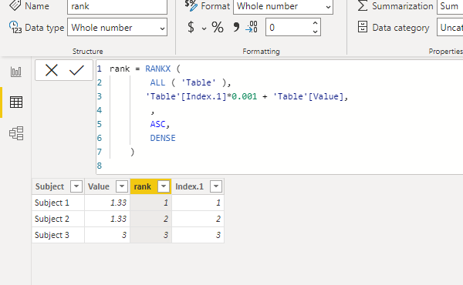
Task: Open the Format Whole number dropdown
Action: 283,7
